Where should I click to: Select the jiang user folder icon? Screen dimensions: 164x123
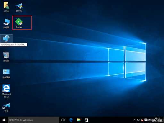[6, 7]
